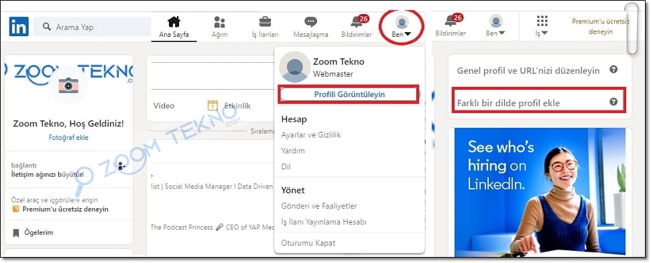The width and height of the screenshot is (651, 263).
Task: Click the add connection person icon
Action: (121, 166)
